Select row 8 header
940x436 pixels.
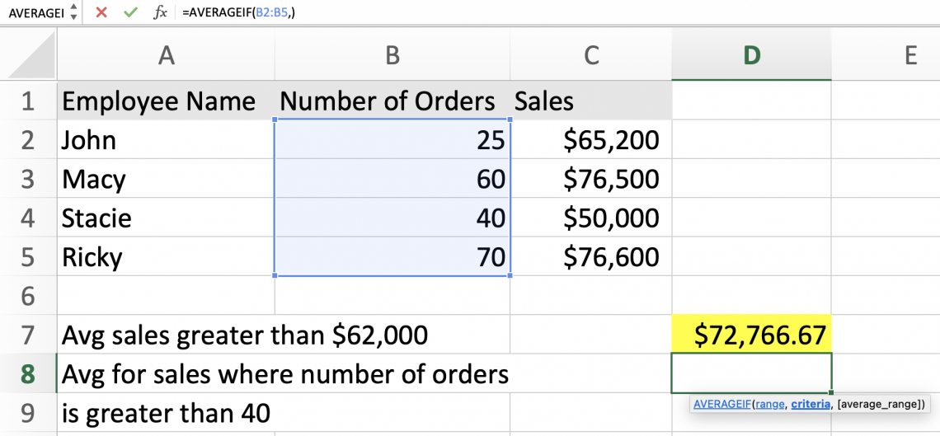(28, 374)
